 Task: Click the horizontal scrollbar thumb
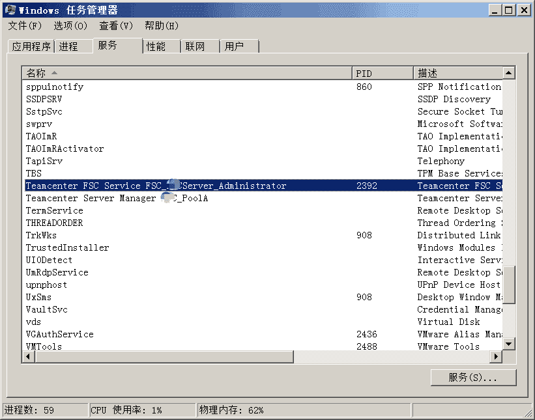click(164, 357)
